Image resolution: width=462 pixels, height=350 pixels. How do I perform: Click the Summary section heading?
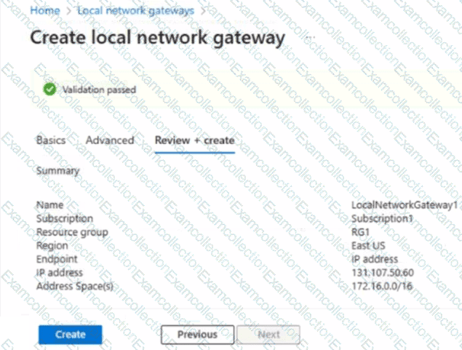(57, 170)
